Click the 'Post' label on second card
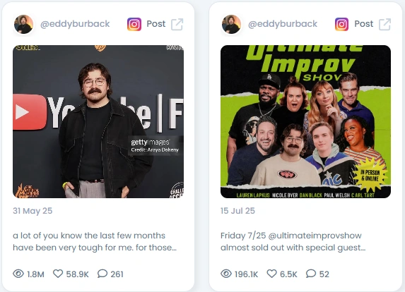This screenshot has height=292, width=405. click(364, 24)
